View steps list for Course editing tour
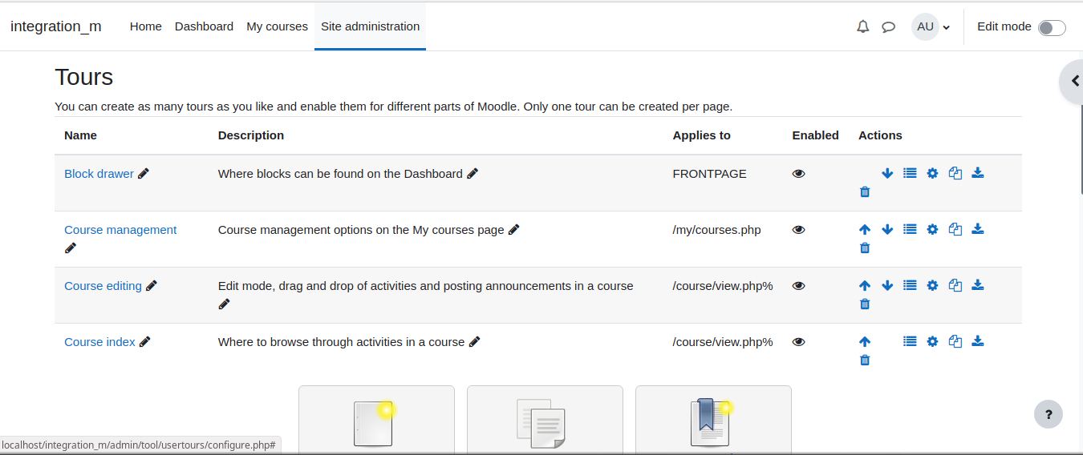This screenshot has height=455, width=1083. [x=910, y=285]
